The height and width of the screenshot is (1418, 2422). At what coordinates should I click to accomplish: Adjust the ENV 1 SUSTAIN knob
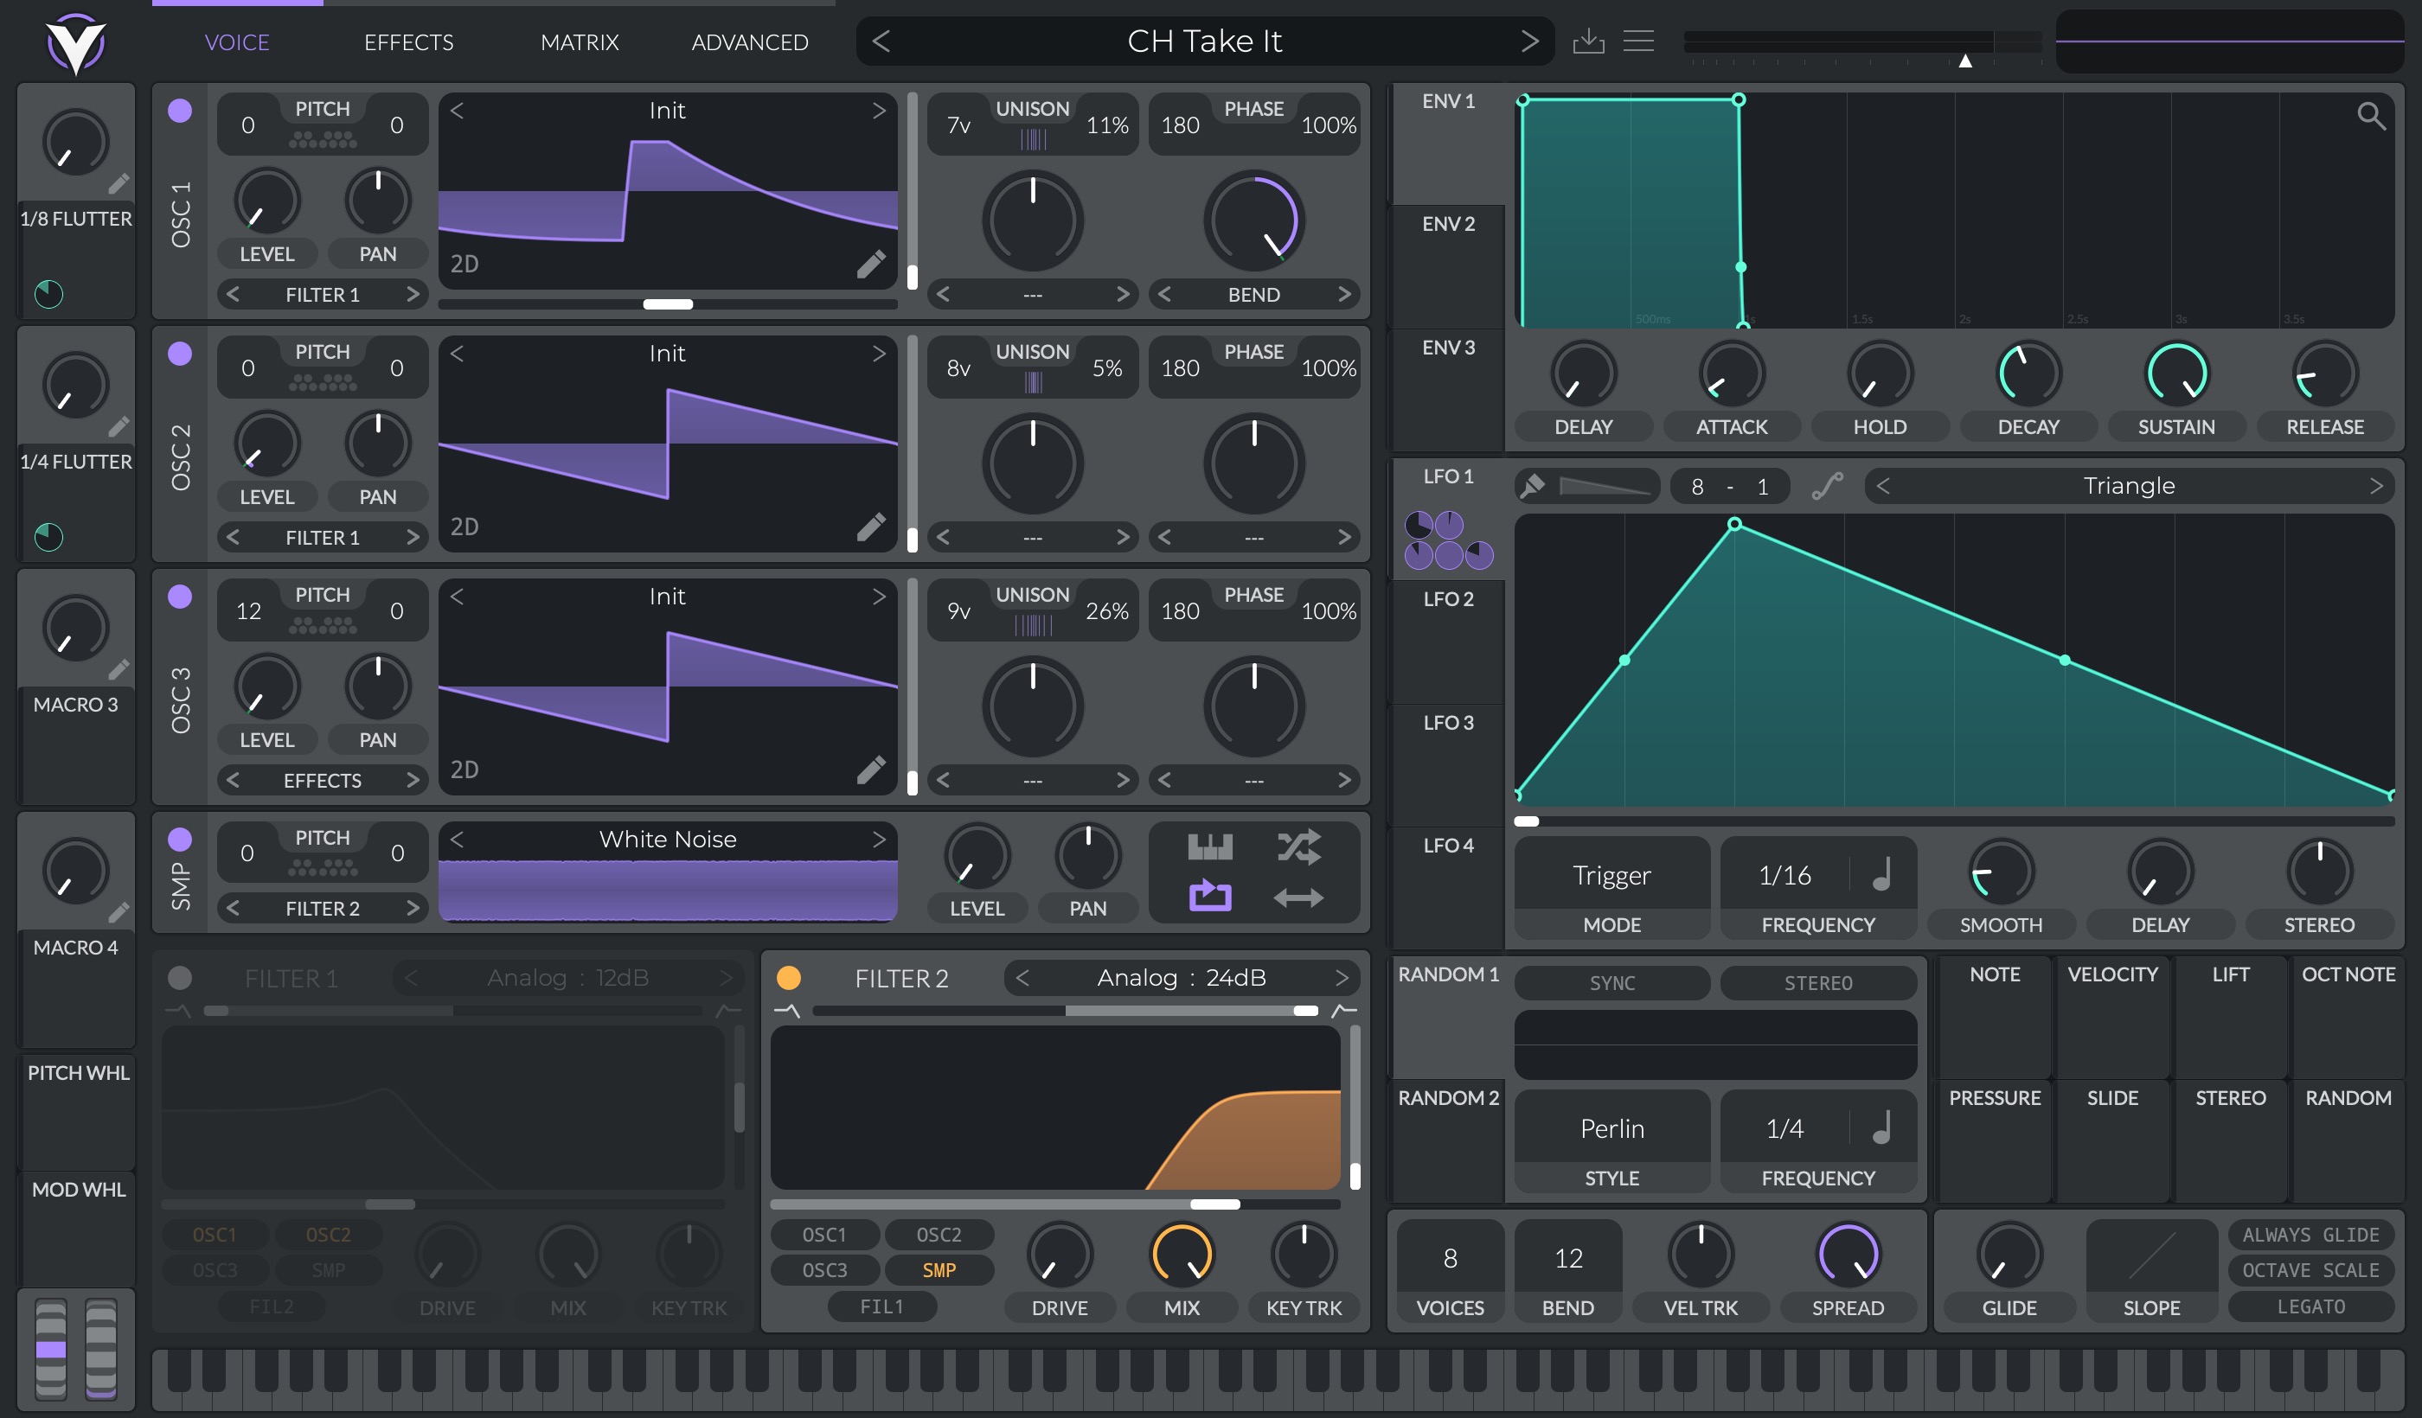pos(2176,374)
